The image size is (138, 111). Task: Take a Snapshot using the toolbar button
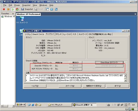click(x=27, y=9)
